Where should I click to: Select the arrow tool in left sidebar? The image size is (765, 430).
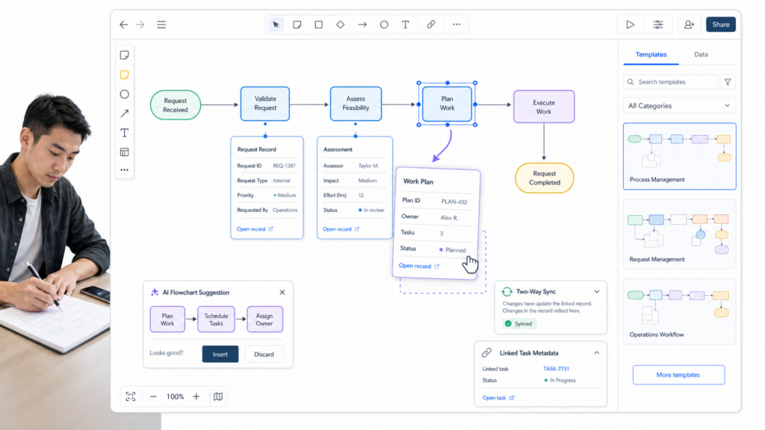point(125,113)
